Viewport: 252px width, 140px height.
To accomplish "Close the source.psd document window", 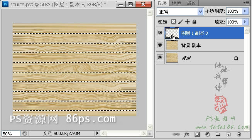I will (x=143, y=4).
